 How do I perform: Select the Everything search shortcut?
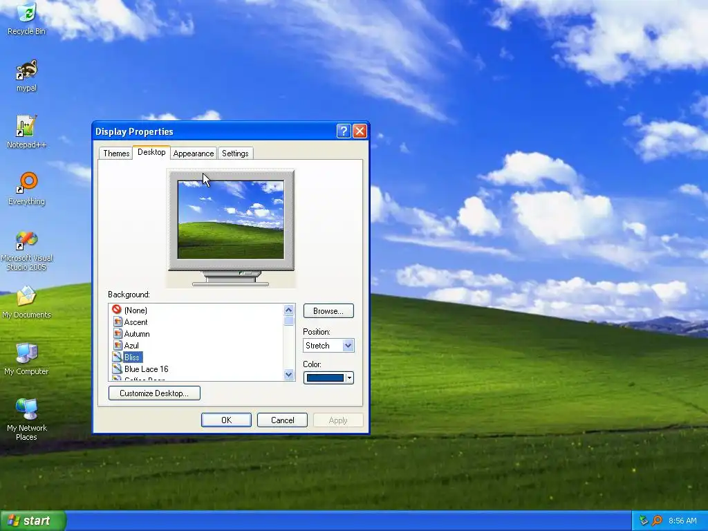tap(27, 189)
